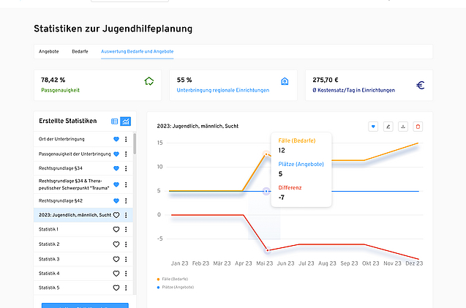
Task: Click the edit pencil icon above chart
Action: tap(388, 126)
